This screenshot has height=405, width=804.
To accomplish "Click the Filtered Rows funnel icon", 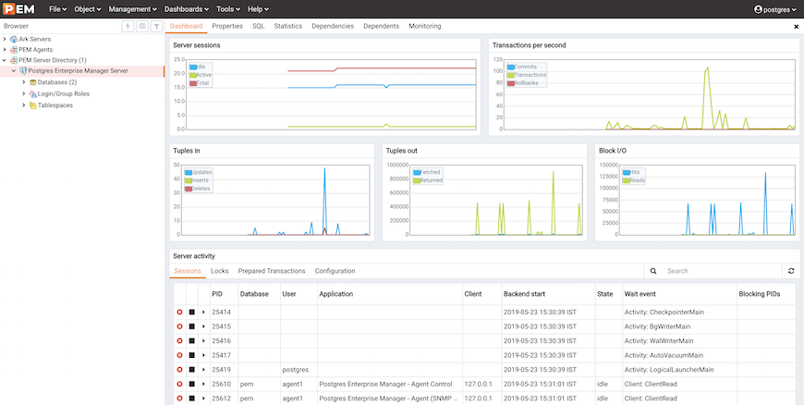I will click(156, 26).
